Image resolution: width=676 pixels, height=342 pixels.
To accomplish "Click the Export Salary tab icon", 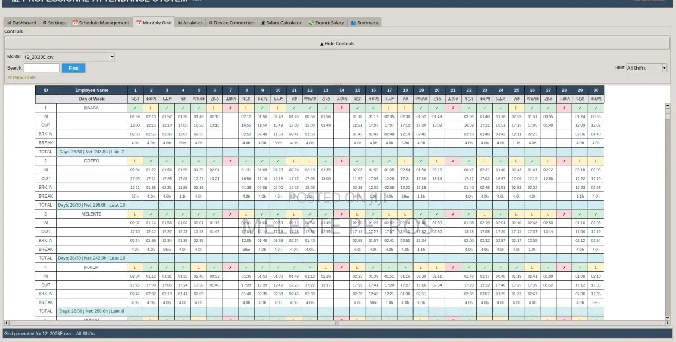I will [312, 23].
